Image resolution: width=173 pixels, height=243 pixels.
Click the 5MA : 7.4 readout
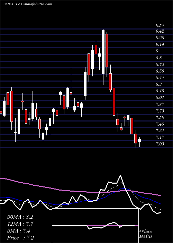(18, 231)
